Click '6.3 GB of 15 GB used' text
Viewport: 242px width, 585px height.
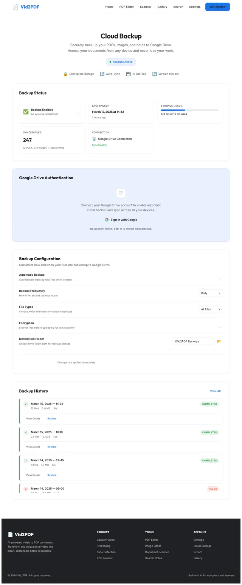click(x=174, y=114)
